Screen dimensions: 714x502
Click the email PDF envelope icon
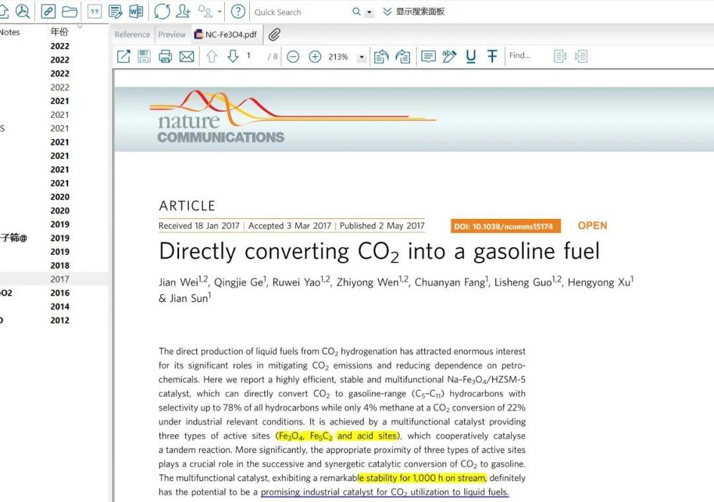point(186,56)
